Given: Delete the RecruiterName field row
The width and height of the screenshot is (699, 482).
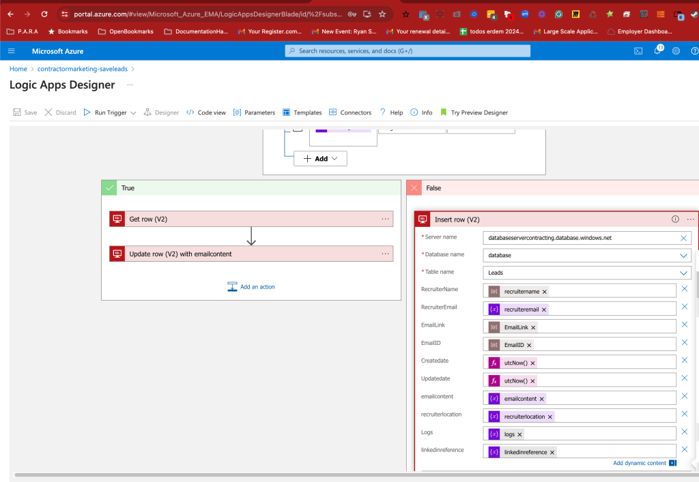Looking at the screenshot, I should [x=684, y=289].
